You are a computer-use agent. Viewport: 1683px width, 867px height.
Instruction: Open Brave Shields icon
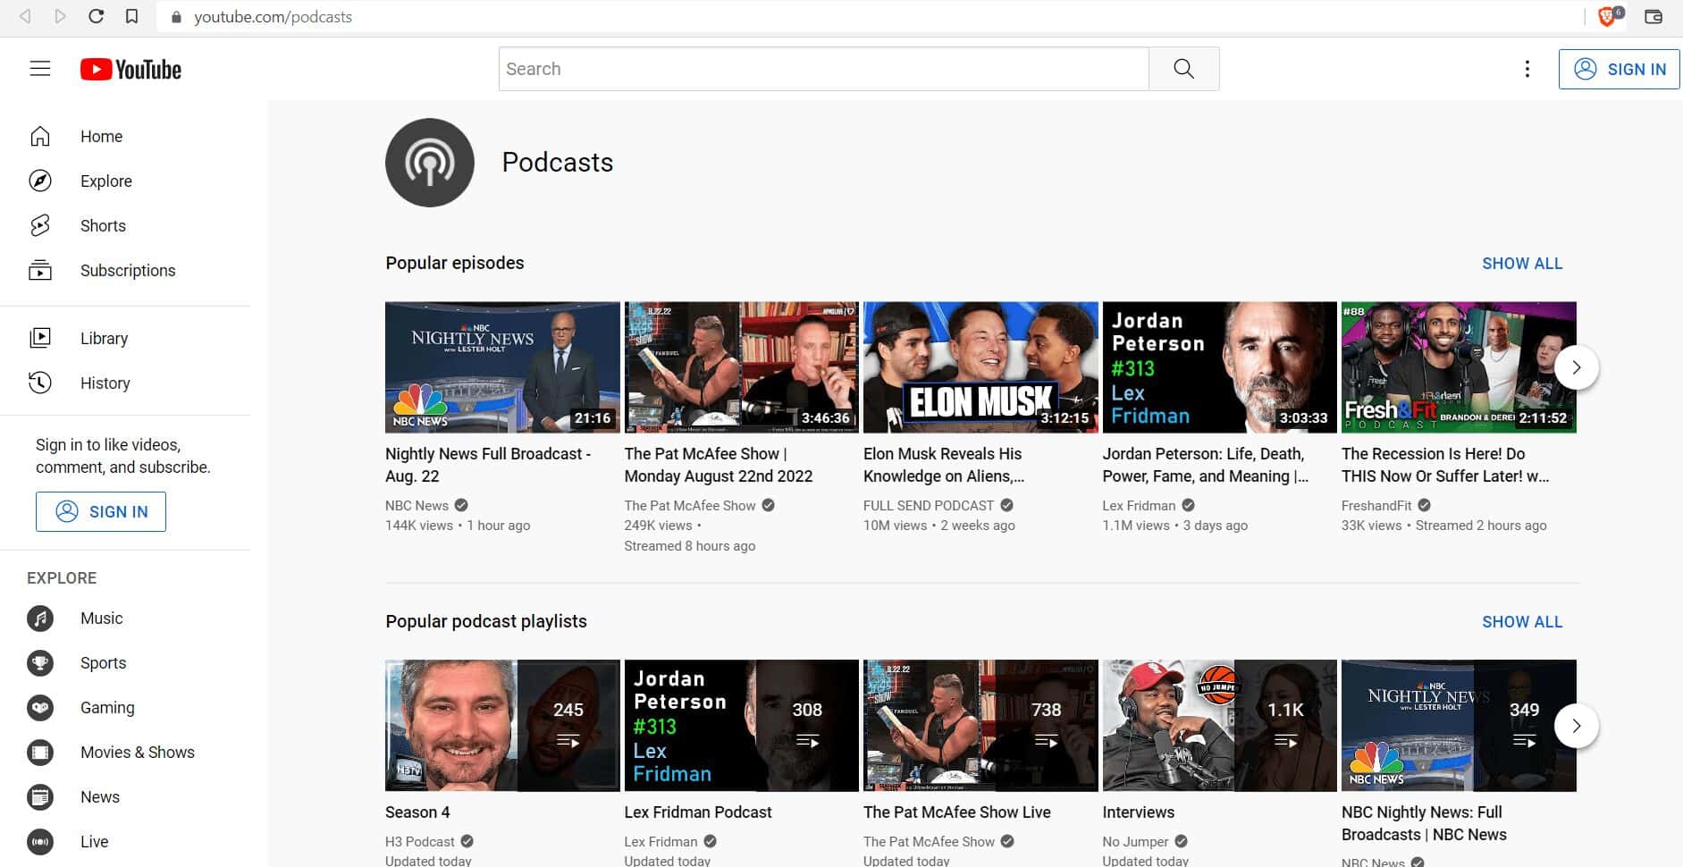1609,16
